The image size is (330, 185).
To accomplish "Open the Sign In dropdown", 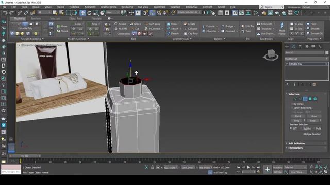I will (272, 7).
